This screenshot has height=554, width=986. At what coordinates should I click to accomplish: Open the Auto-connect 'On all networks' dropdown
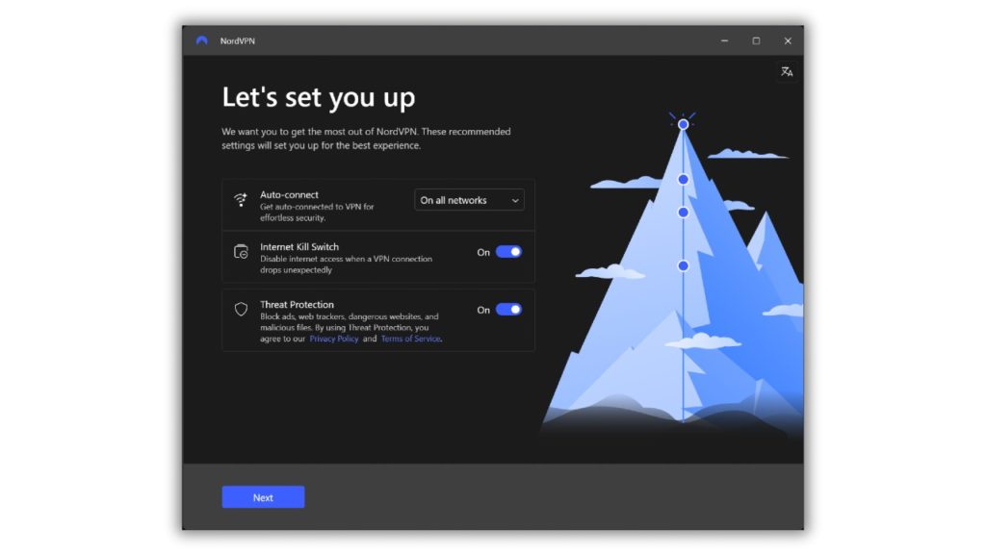point(469,200)
